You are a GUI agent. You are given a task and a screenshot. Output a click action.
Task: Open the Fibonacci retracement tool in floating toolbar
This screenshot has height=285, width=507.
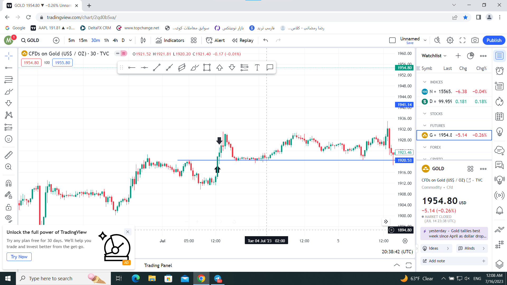coord(245,68)
